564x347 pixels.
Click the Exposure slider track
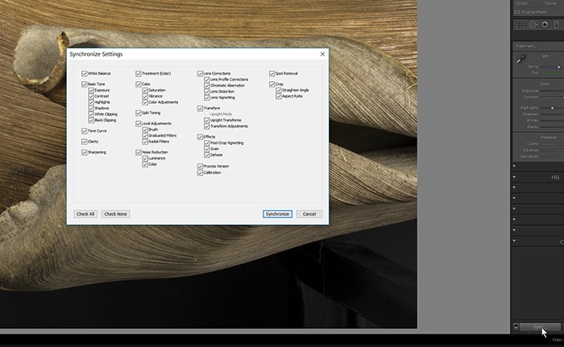click(x=552, y=91)
